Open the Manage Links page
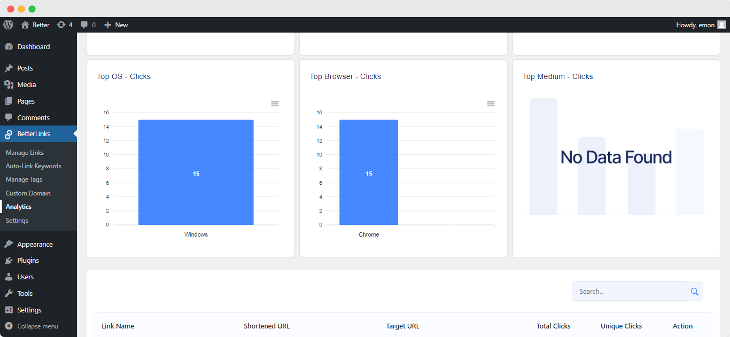 tap(25, 152)
